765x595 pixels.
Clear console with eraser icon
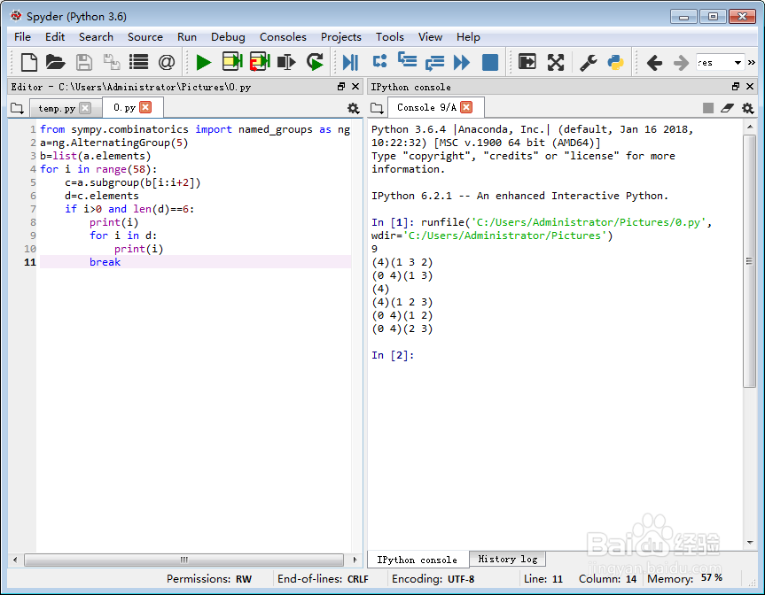click(x=727, y=108)
